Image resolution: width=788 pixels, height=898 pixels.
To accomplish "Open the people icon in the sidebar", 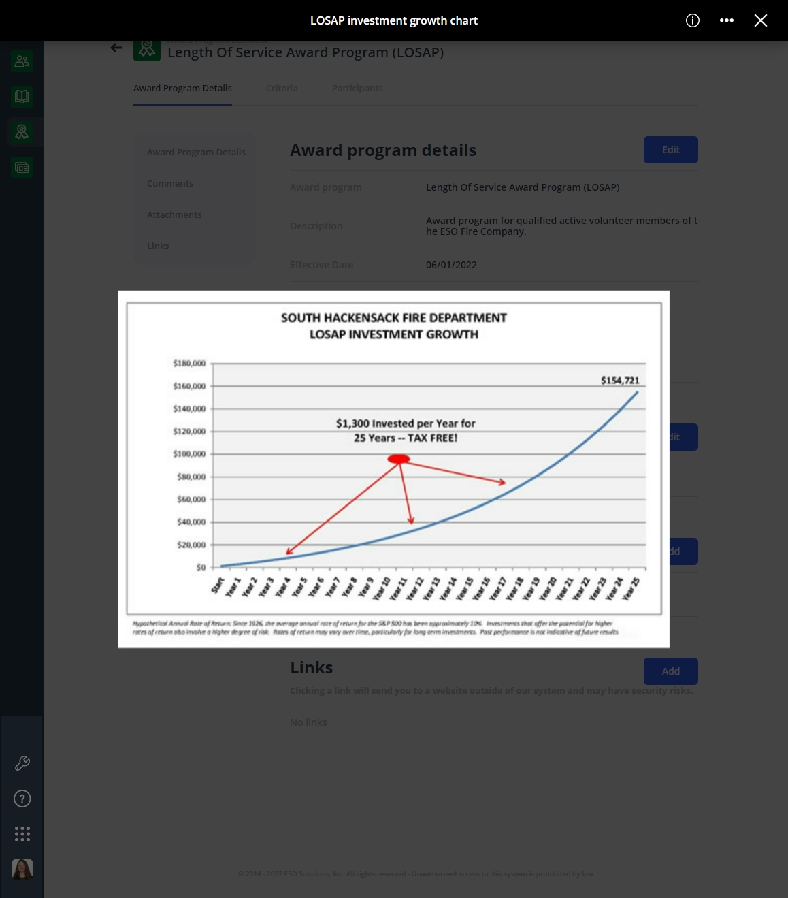I will click(x=22, y=61).
